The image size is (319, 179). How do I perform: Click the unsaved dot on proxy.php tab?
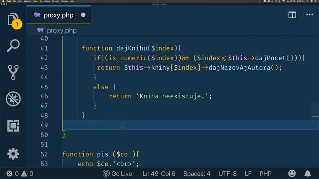click(83, 15)
